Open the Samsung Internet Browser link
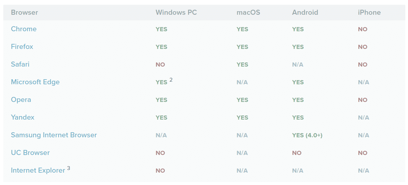Viewport: 408px width, 185px height. point(54,135)
